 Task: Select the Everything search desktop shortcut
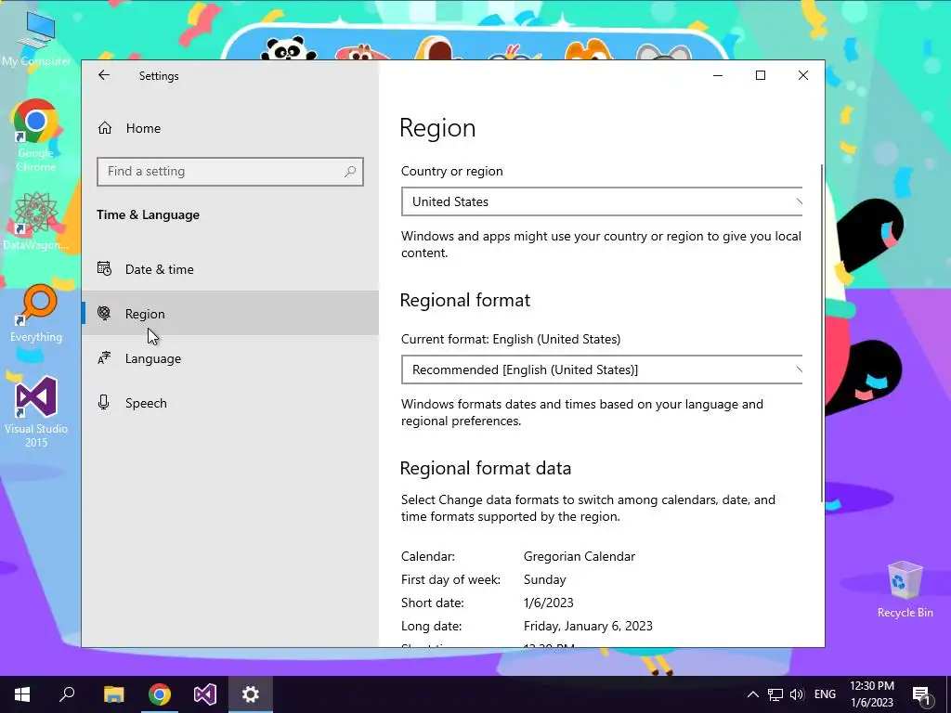coord(36,314)
